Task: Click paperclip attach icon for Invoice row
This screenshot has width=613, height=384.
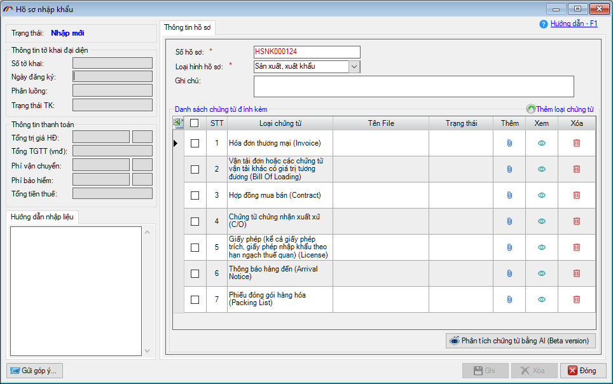Action: pos(509,144)
